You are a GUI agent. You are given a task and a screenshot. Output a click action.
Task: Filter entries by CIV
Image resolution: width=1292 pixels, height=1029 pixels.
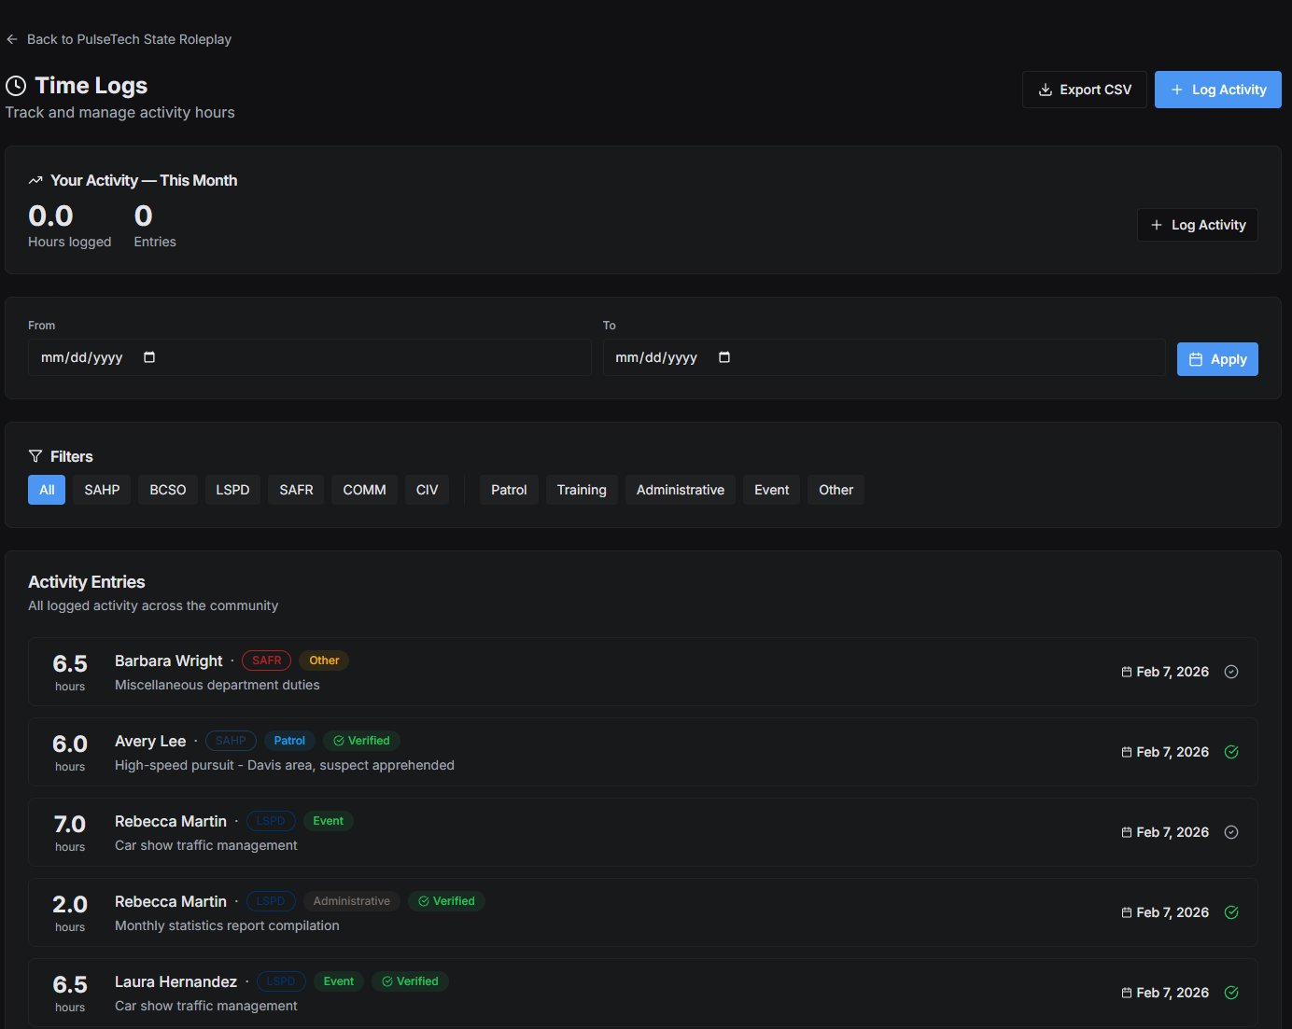coord(427,490)
